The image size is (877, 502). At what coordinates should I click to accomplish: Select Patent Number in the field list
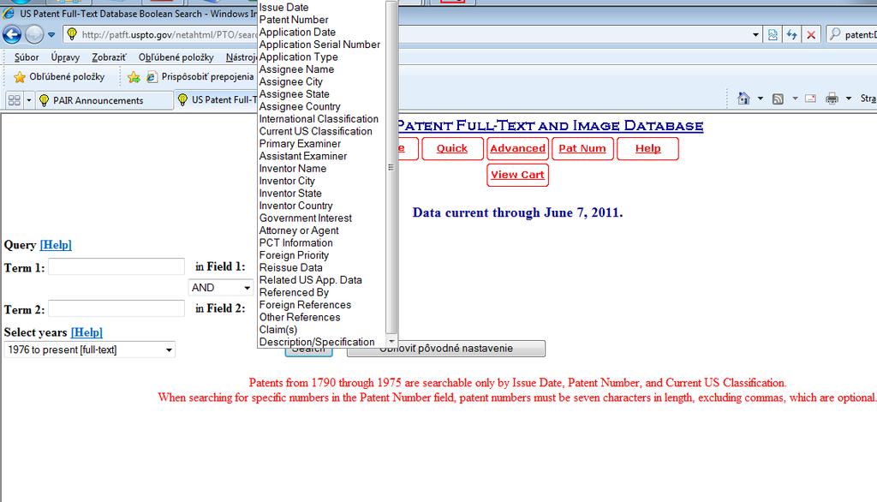pyautogui.click(x=294, y=20)
